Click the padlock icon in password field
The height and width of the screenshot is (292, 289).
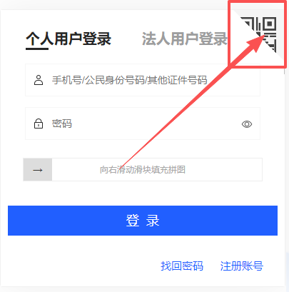point(39,124)
